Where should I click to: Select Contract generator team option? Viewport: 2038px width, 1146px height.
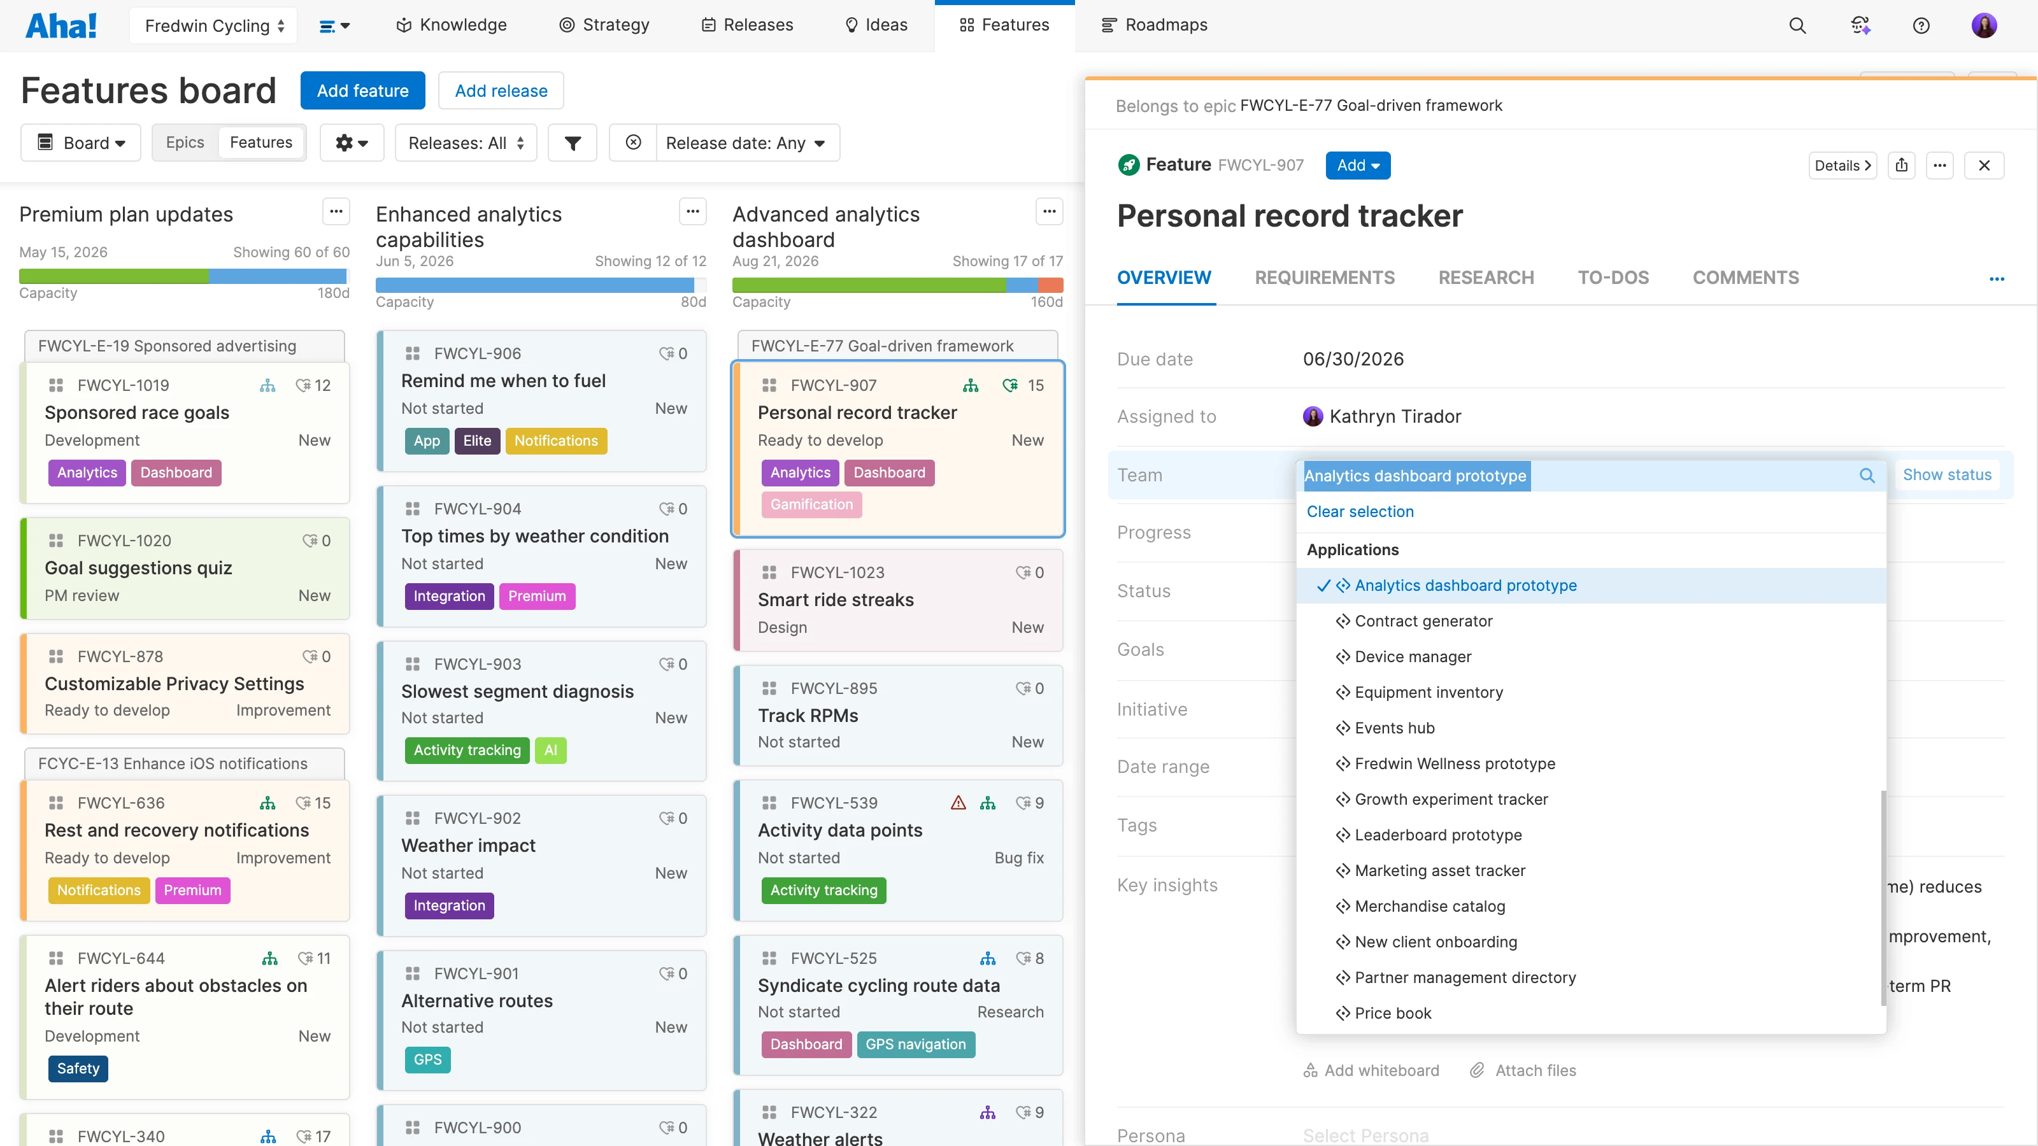click(x=1423, y=621)
